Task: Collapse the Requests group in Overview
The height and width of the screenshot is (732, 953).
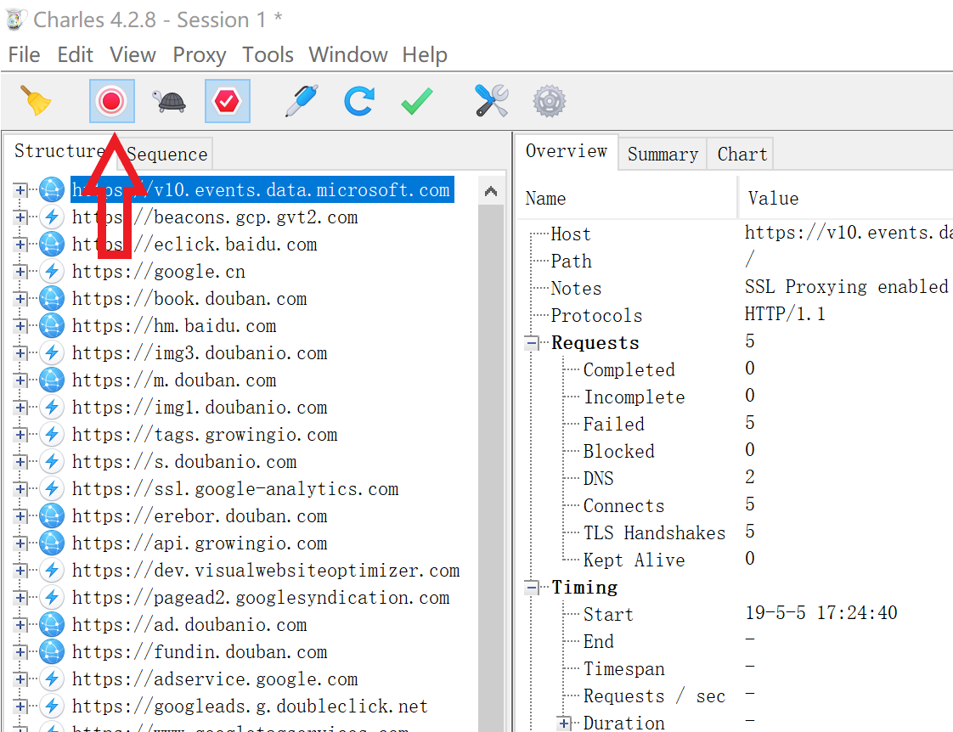Action: click(532, 342)
